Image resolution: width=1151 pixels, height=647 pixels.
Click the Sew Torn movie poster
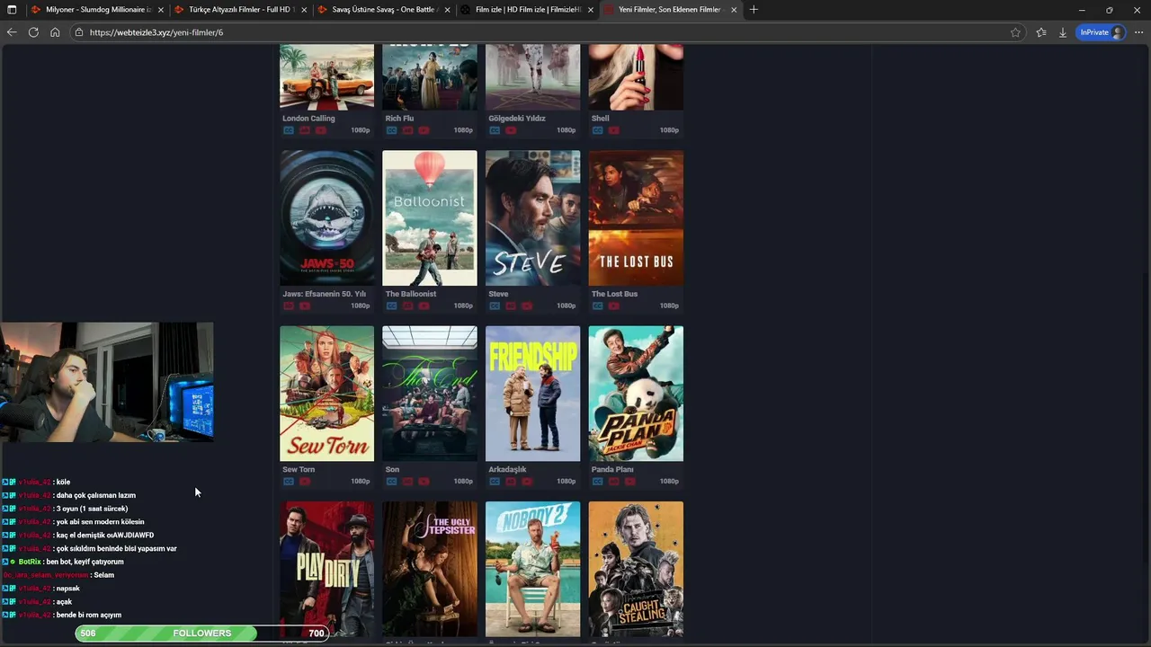click(326, 394)
